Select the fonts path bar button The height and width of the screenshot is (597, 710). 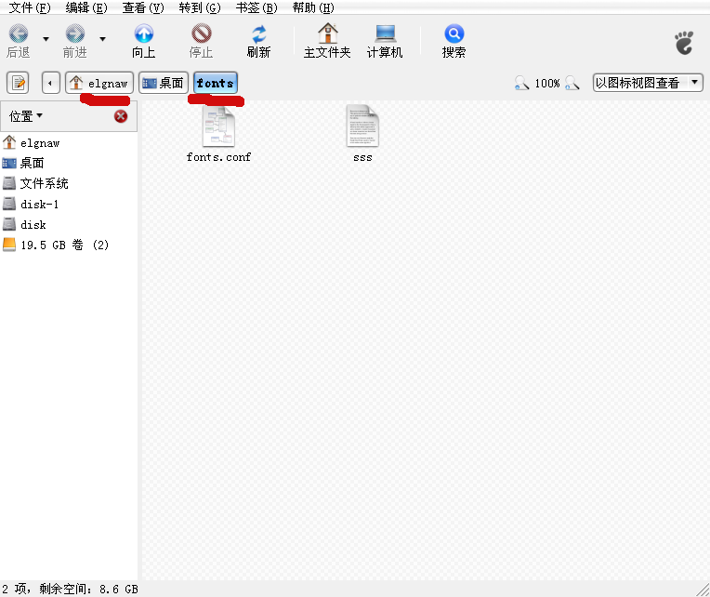216,83
